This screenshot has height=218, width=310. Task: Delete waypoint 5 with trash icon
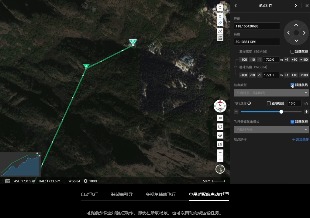(x=270, y=5)
